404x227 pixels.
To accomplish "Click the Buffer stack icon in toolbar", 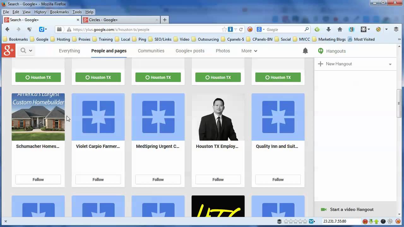I will pyautogui.click(x=396, y=29).
